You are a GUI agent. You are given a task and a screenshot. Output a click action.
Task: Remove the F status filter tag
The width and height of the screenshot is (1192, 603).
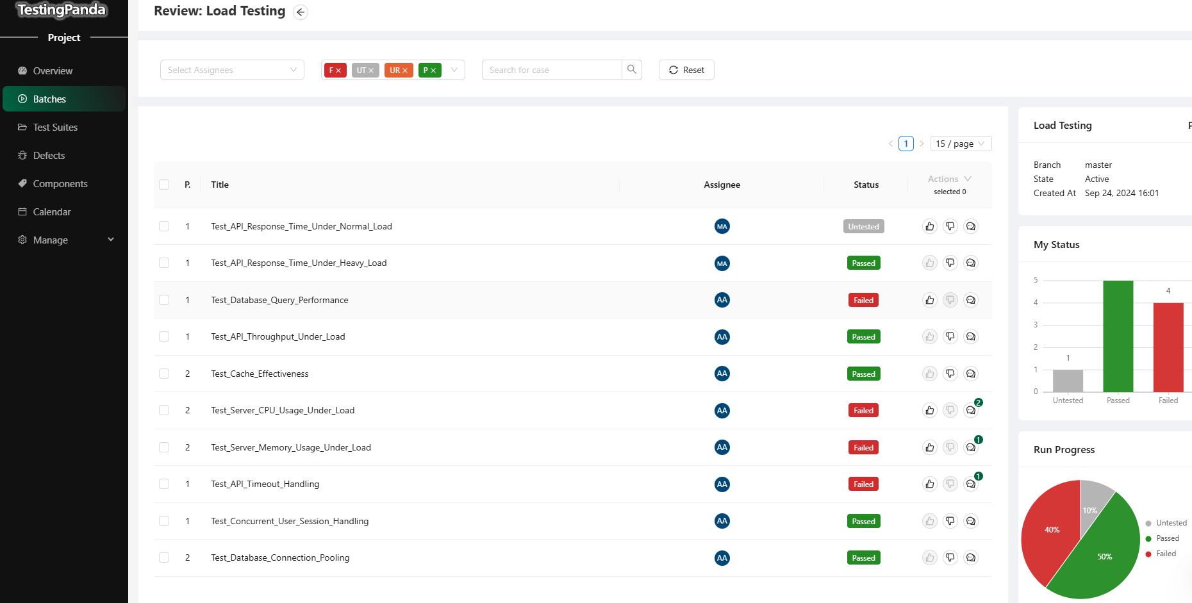pos(338,70)
